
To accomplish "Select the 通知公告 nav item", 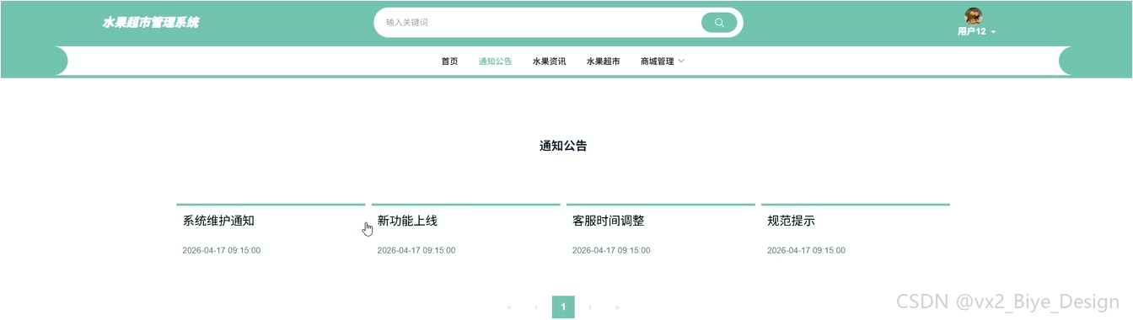I will (495, 61).
